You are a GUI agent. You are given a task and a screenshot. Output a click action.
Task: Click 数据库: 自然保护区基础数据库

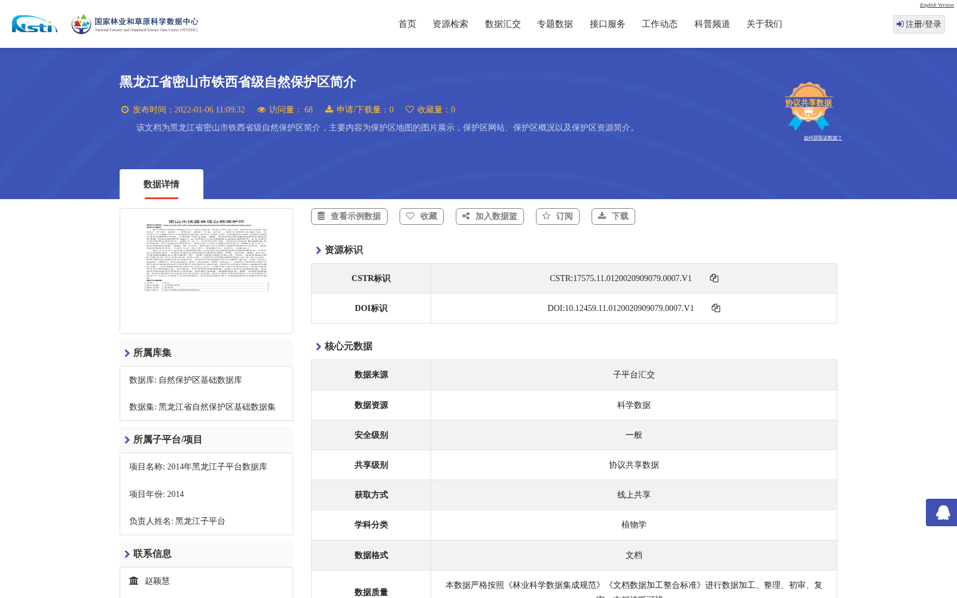pos(185,380)
